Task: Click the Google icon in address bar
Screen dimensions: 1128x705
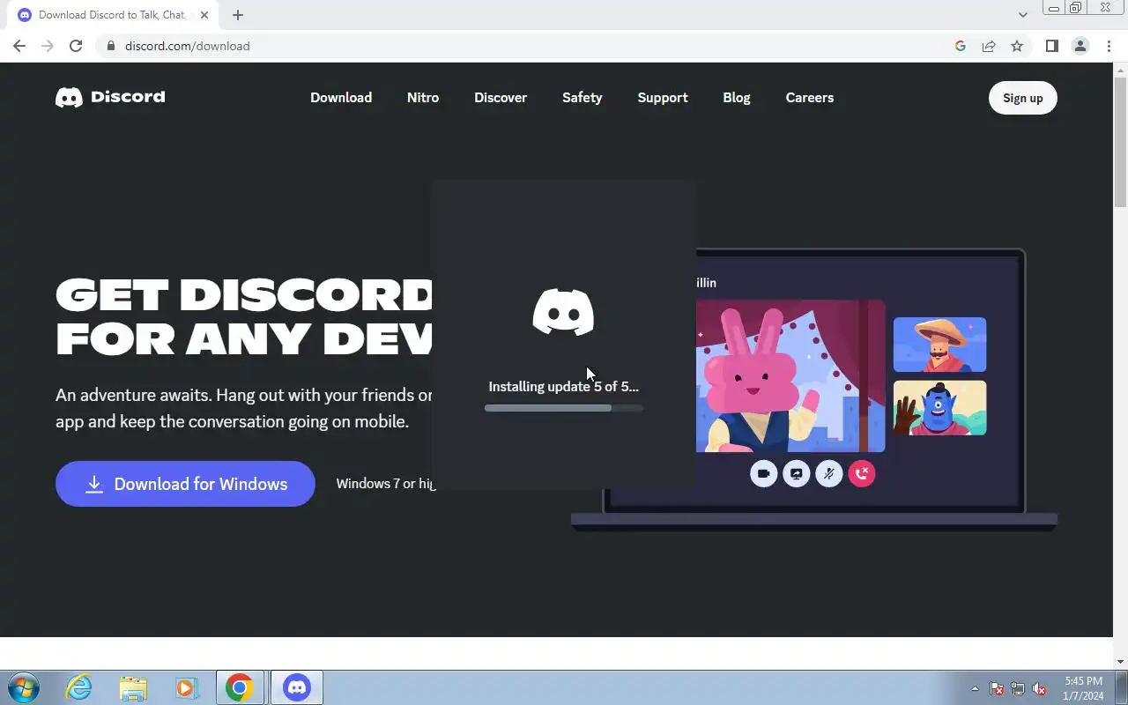Action: (x=961, y=46)
